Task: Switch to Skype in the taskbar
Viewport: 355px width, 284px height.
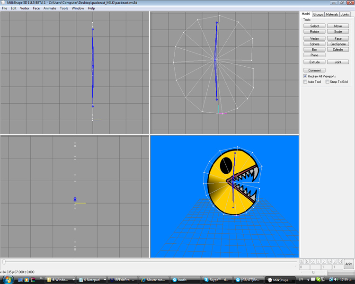Action: click(216, 280)
